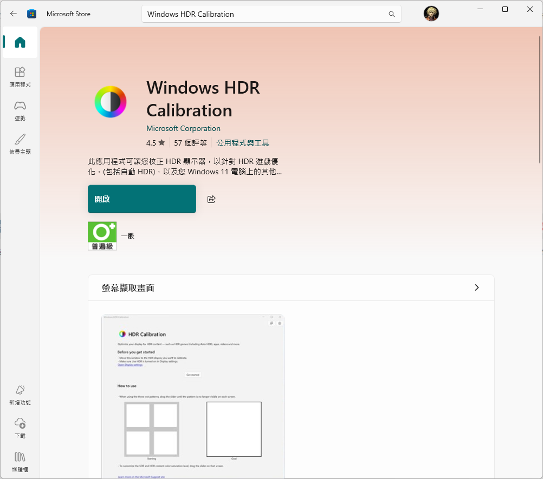Open 下載 (Downloads) in sidebar
The height and width of the screenshot is (479, 543).
(x=20, y=428)
